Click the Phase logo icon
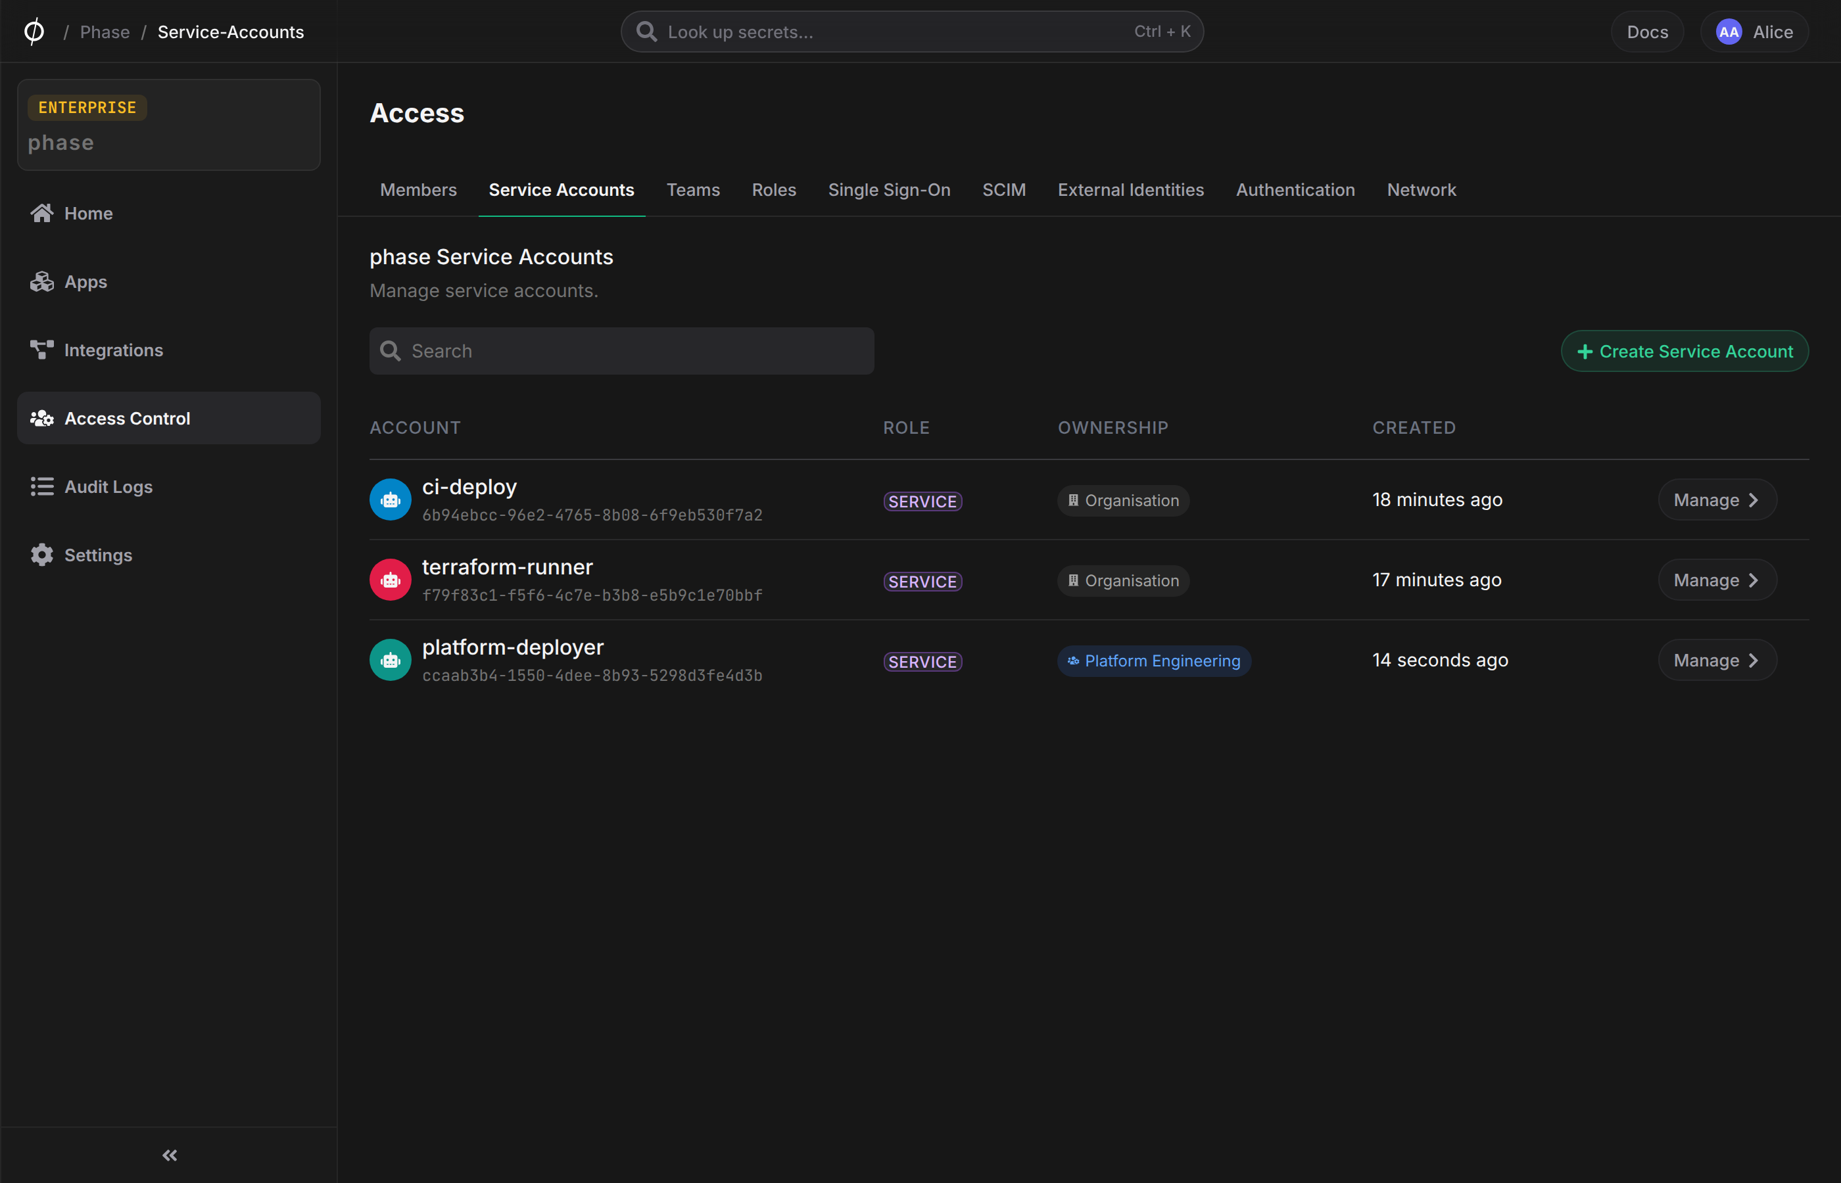Viewport: 1841px width, 1183px height. (x=34, y=32)
